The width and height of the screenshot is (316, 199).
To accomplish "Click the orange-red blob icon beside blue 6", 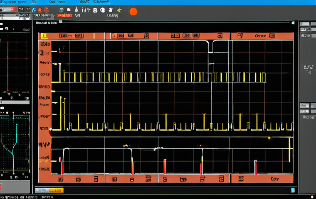I will tap(40, 10).
